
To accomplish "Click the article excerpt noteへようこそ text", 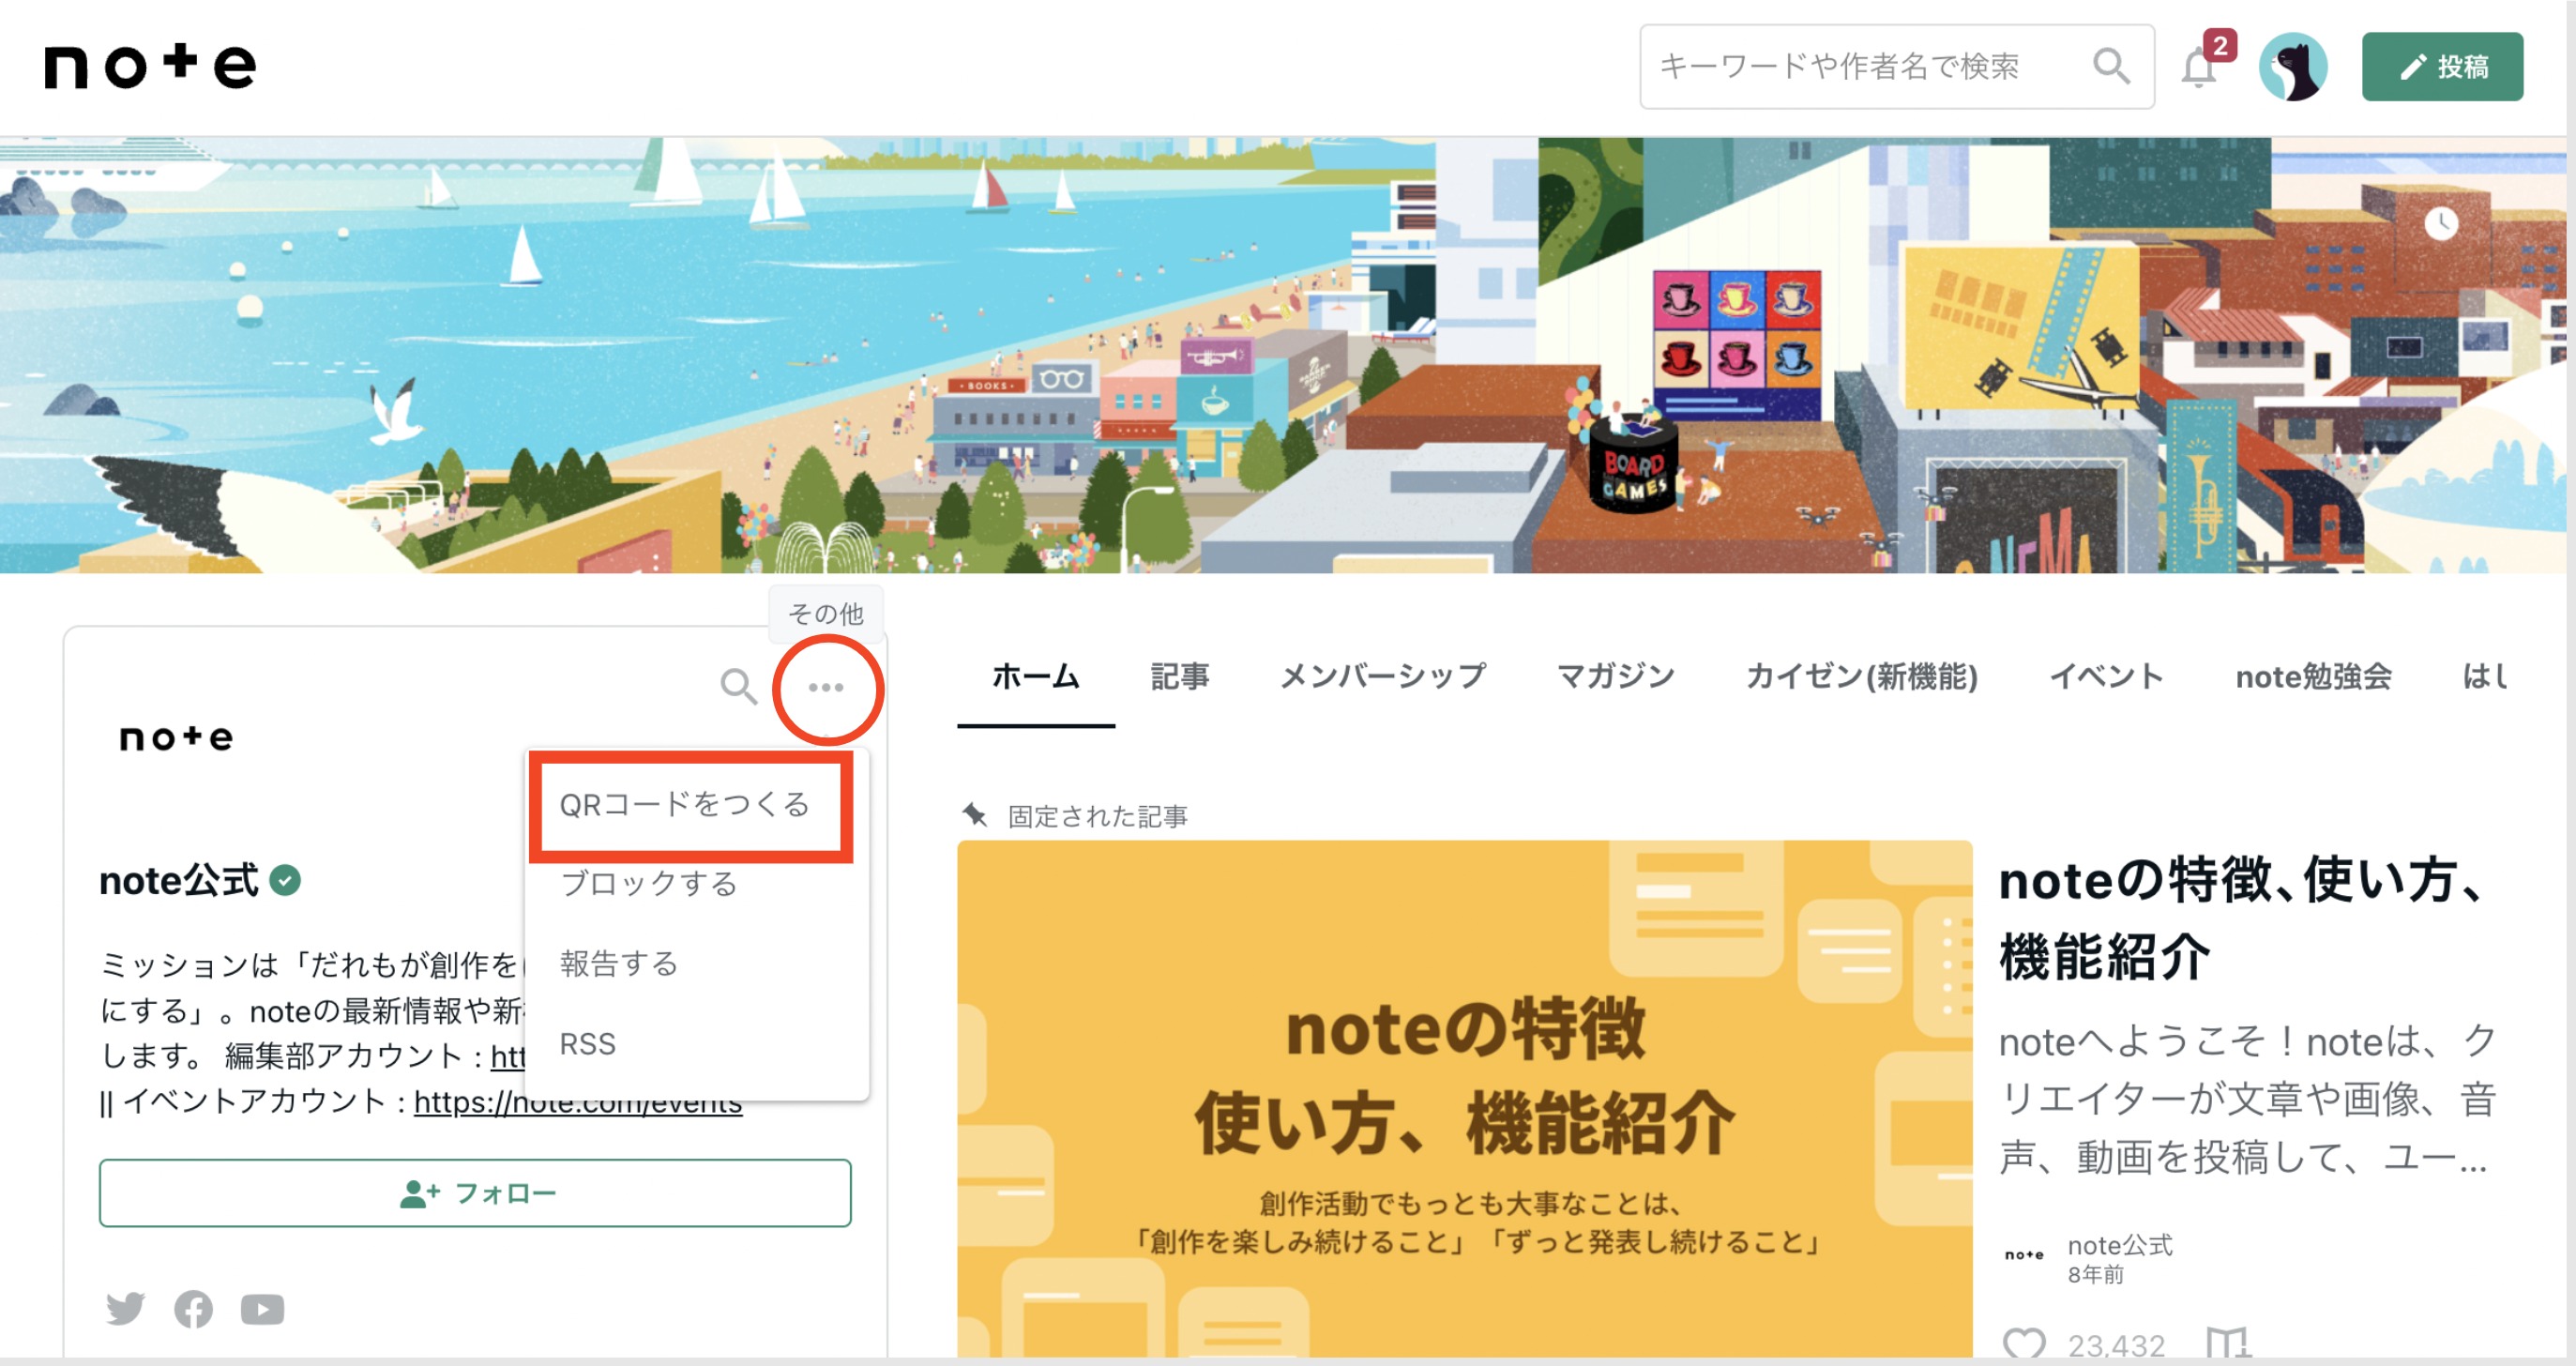I will coord(2248,1099).
